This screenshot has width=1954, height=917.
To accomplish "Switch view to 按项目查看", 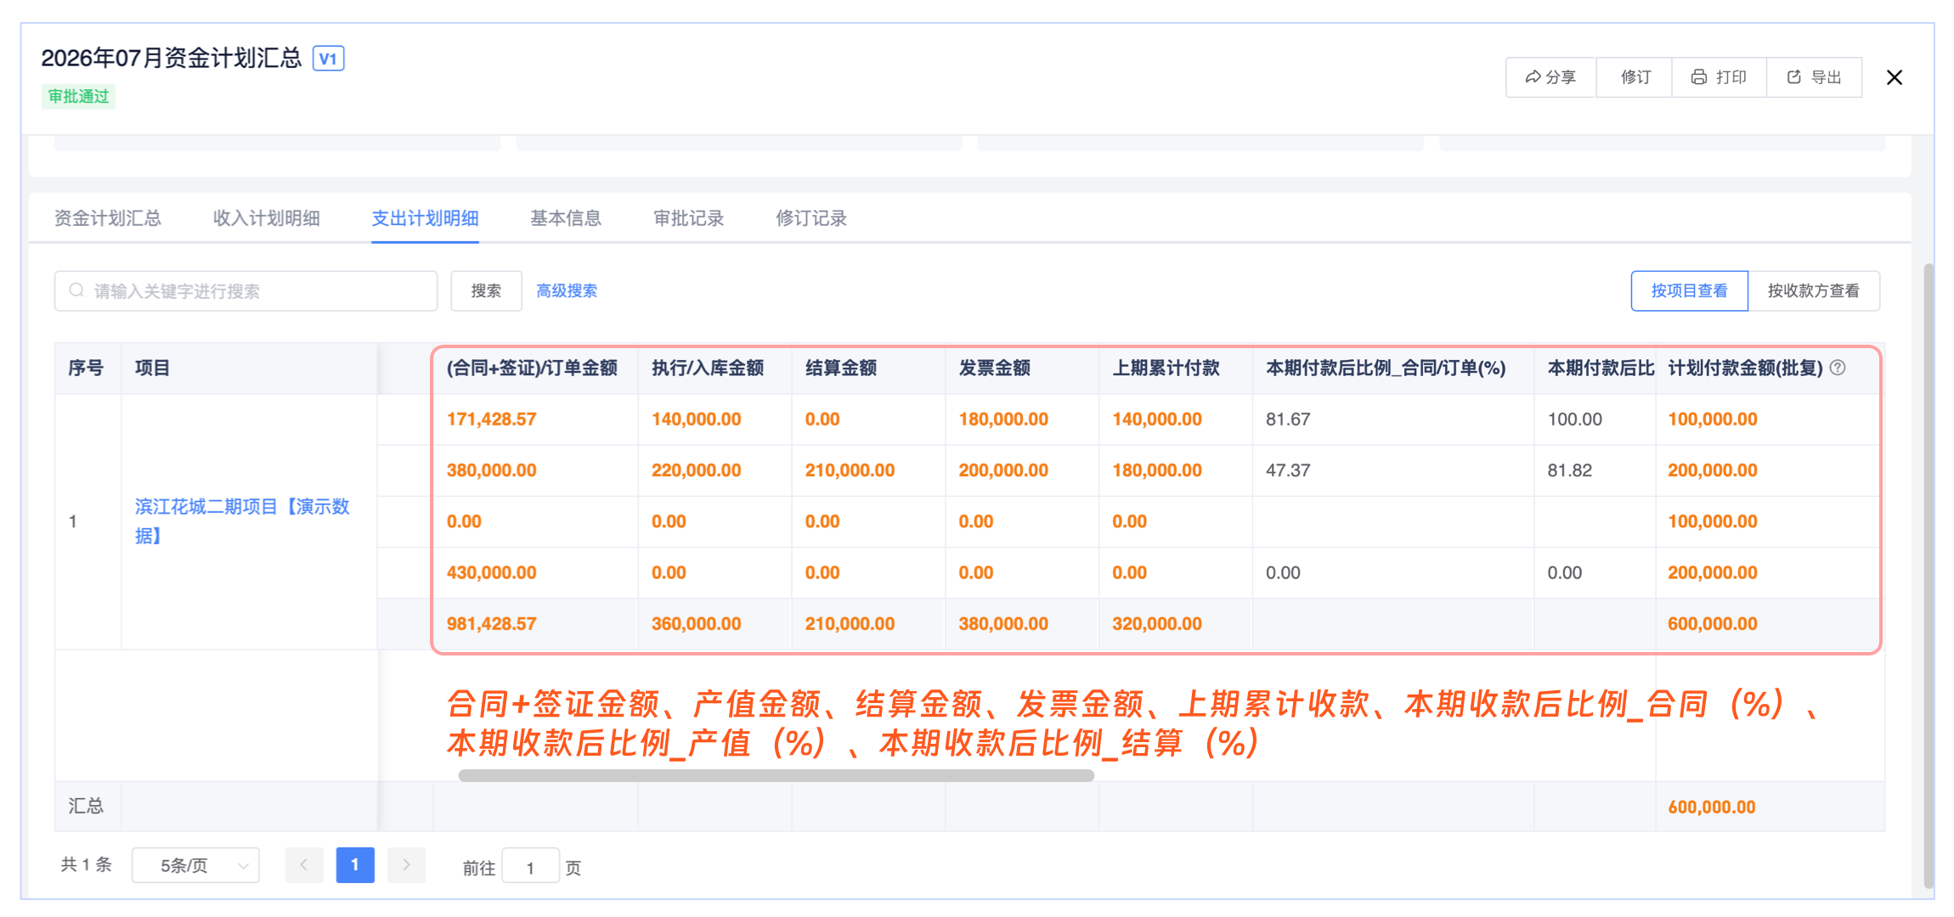I will click(x=1689, y=291).
